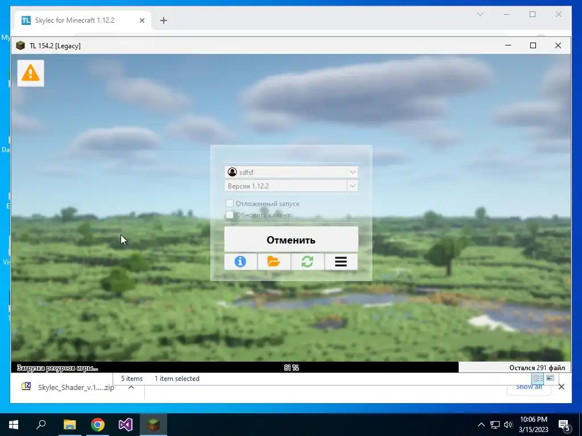The image size is (582, 436).
Task: Switch Explorer to large icons view
Action: coord(550,378)
